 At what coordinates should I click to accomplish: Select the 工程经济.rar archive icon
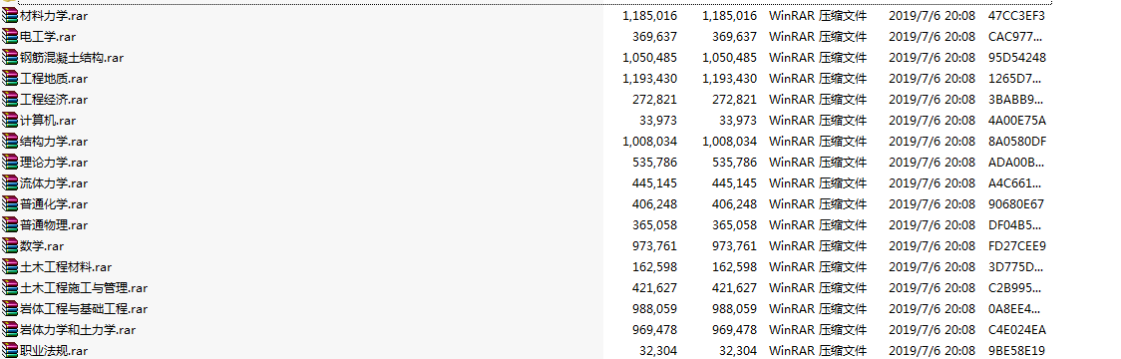point(10,100)
